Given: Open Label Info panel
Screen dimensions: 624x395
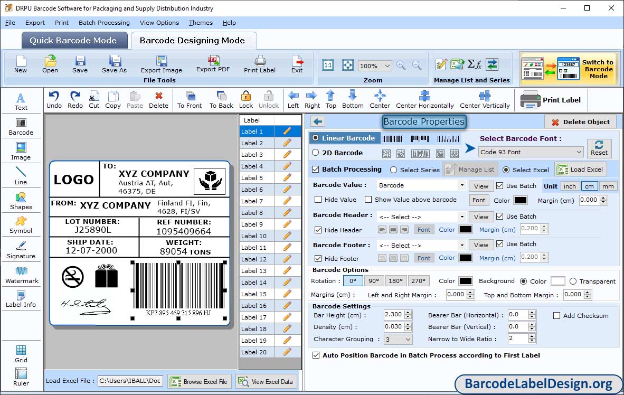Looking at the screenshot, I should (x=21, y=299).
